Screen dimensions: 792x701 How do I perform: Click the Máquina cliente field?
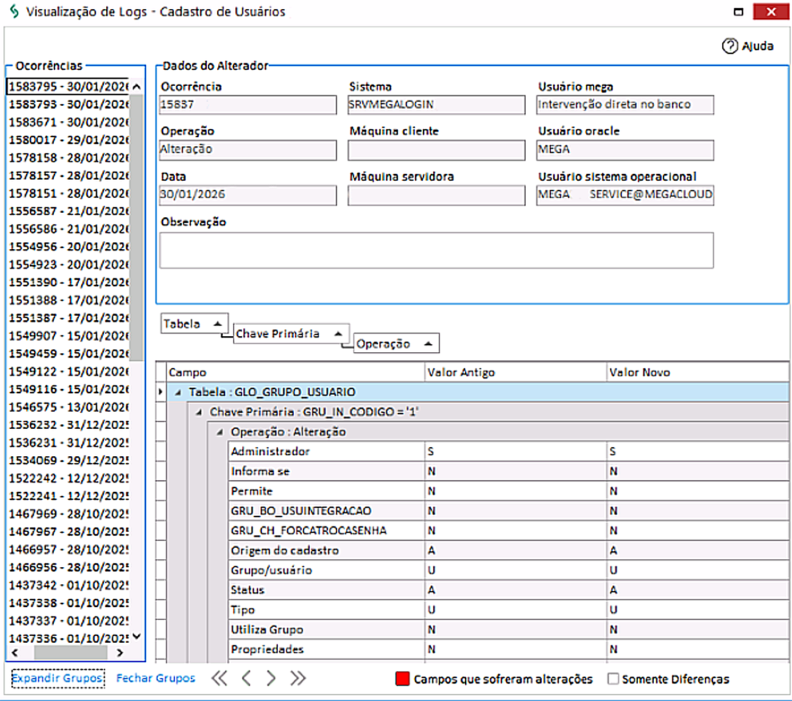[437, 150]
